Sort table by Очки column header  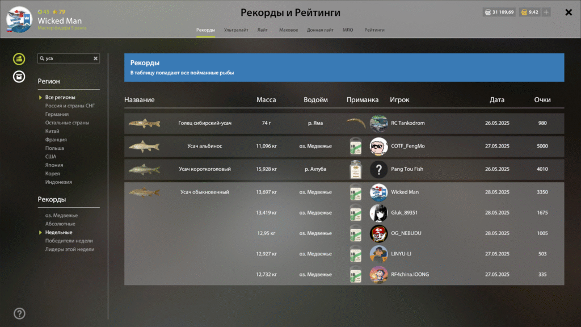click(x=542, y=100)
